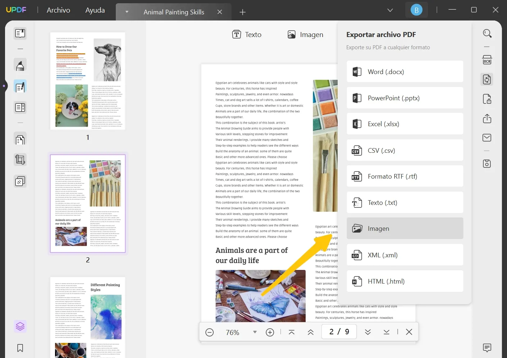Send file by email icon

coord(487,138)
